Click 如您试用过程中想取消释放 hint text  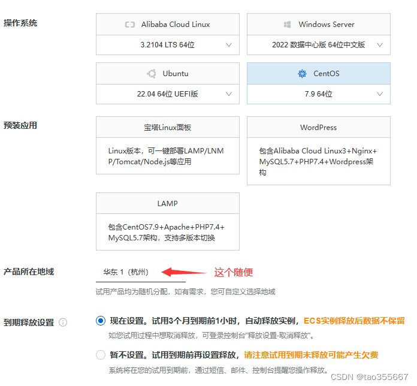(x=211, y=336)
